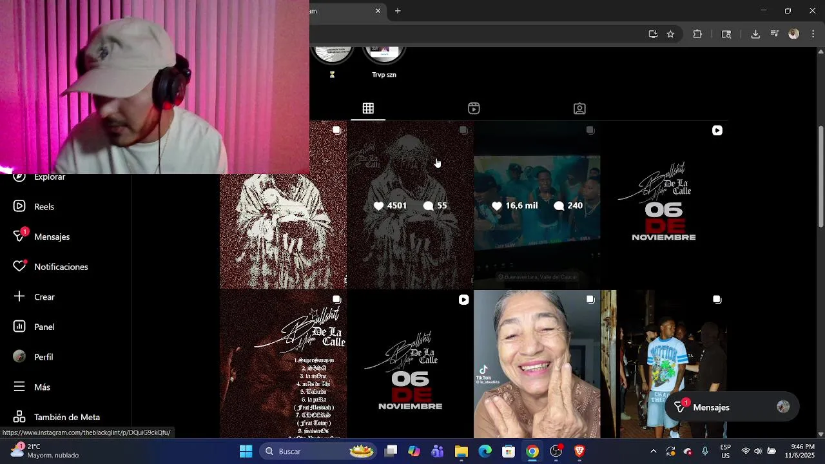Open the weather widget showing 21°C
Image resolution: width=825 pixels, height=464 pixels.
click(x=44, y=451)
